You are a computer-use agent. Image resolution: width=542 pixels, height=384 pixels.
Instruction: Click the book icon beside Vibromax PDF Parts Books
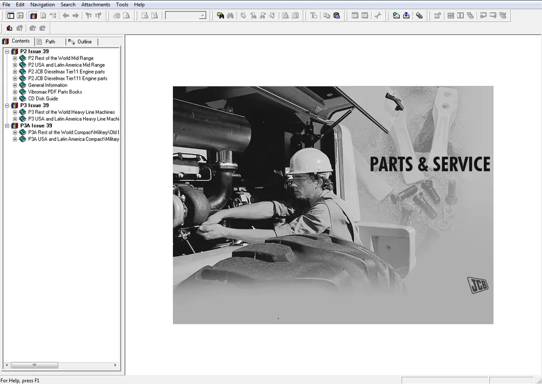(x=23, y=92)
